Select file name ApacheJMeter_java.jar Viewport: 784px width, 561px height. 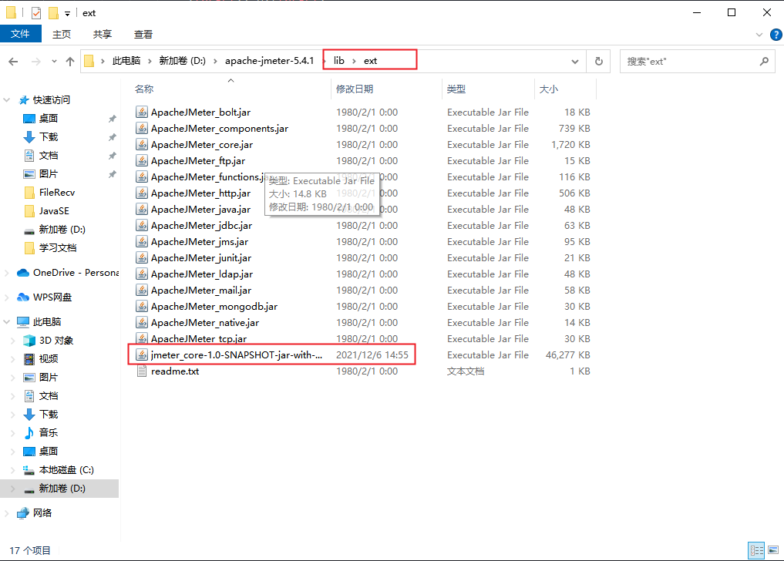(x=200, y=210)
